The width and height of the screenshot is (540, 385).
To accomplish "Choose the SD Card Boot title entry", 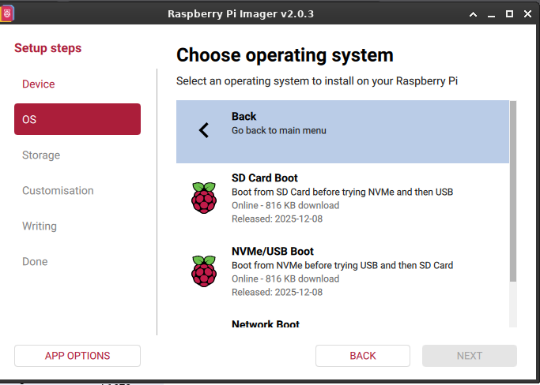I will click(x=265, y=178).
